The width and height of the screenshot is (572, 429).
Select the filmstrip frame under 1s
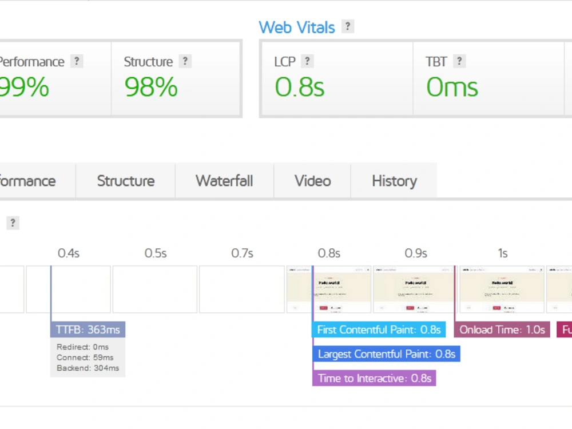coord(502,289)
